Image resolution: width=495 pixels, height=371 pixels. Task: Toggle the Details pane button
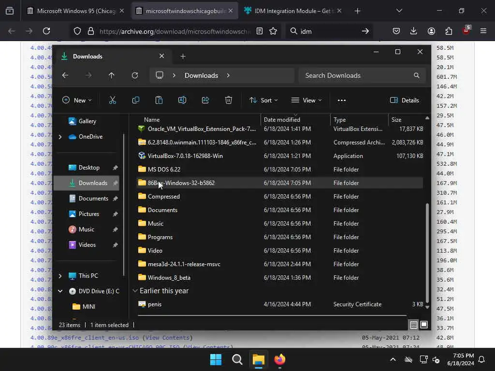[x=405, y=100]
